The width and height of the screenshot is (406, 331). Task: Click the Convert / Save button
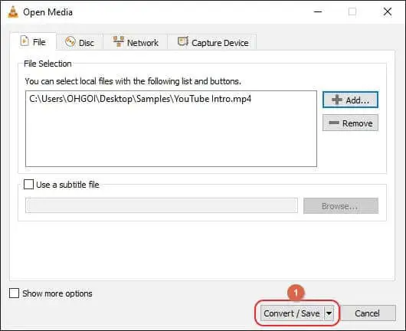(292, 313)
